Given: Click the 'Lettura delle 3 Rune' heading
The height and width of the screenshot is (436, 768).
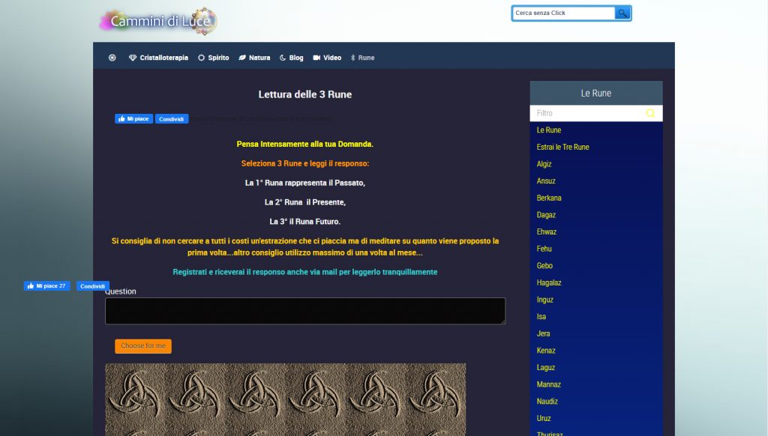Looking at the screenshot, I should (x=305, y=94).
